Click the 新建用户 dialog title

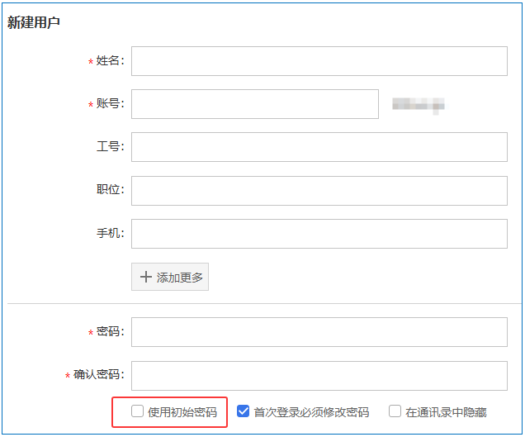pyautogui.click(x=34, y=23)
